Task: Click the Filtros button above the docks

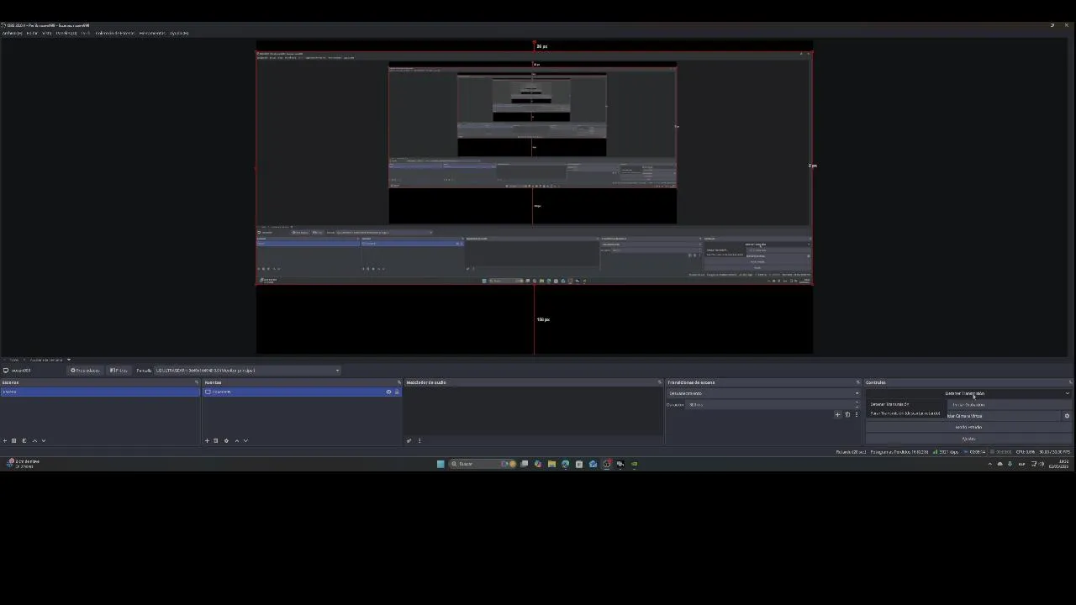Action: point(118,371)
